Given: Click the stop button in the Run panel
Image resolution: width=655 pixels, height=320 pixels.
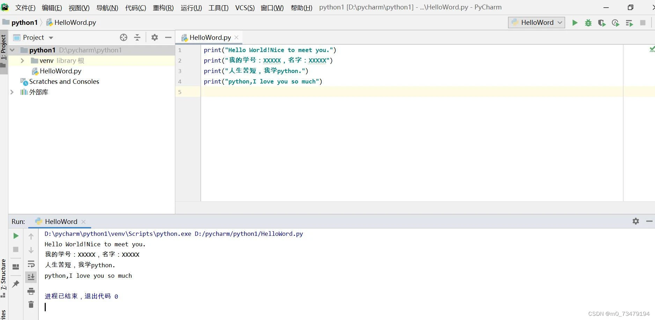Looking at the screenshot, I should (x=16, y=249).
